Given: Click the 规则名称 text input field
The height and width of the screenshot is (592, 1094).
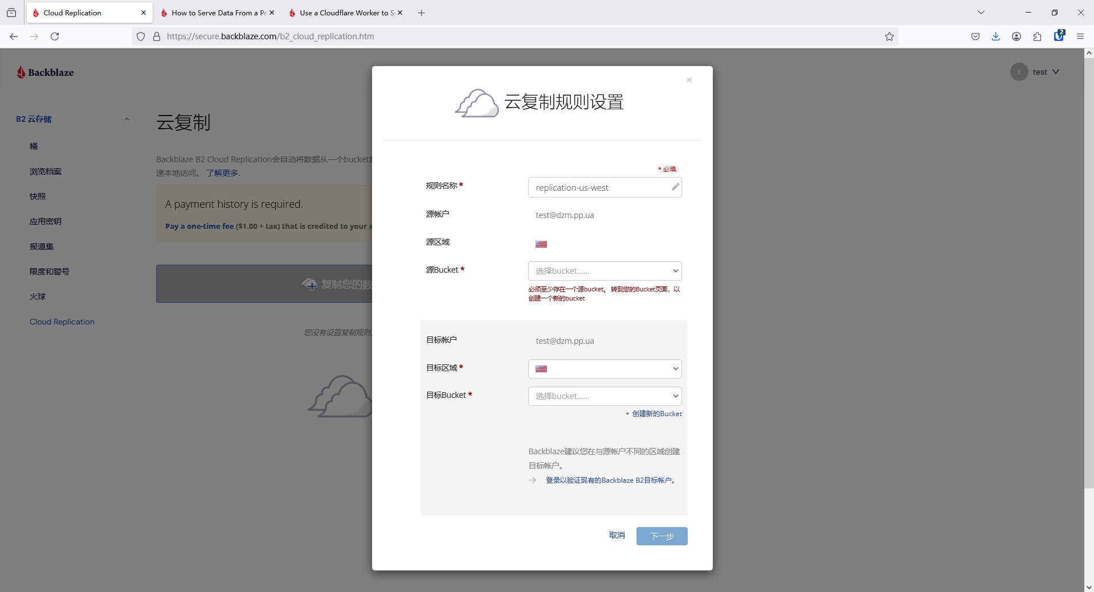Looking at the screenshot, I should tap(598, 188).
